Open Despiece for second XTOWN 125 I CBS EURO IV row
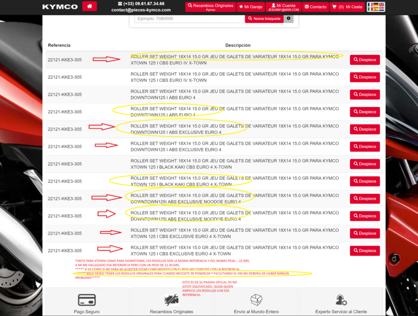Image resolution: width=418 pixels, height=316 pixels. (x=365, y=77)
